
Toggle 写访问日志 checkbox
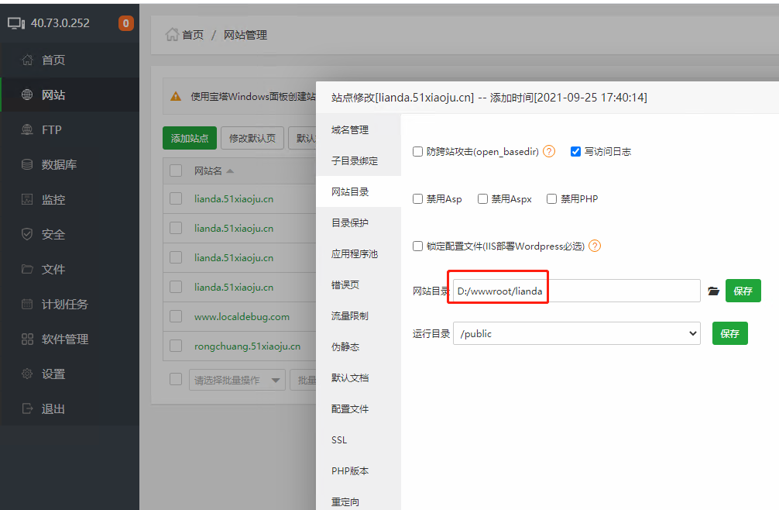coord(575,151)
